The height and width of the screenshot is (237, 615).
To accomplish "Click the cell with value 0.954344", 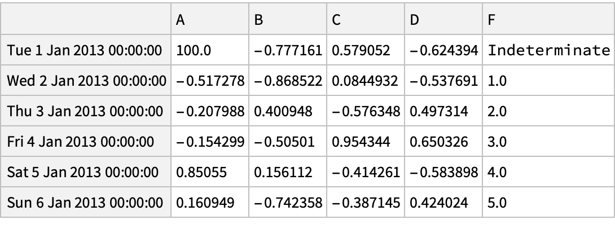I will coord(366,142).
